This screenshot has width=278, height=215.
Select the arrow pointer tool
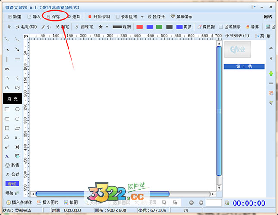point(9,27)
